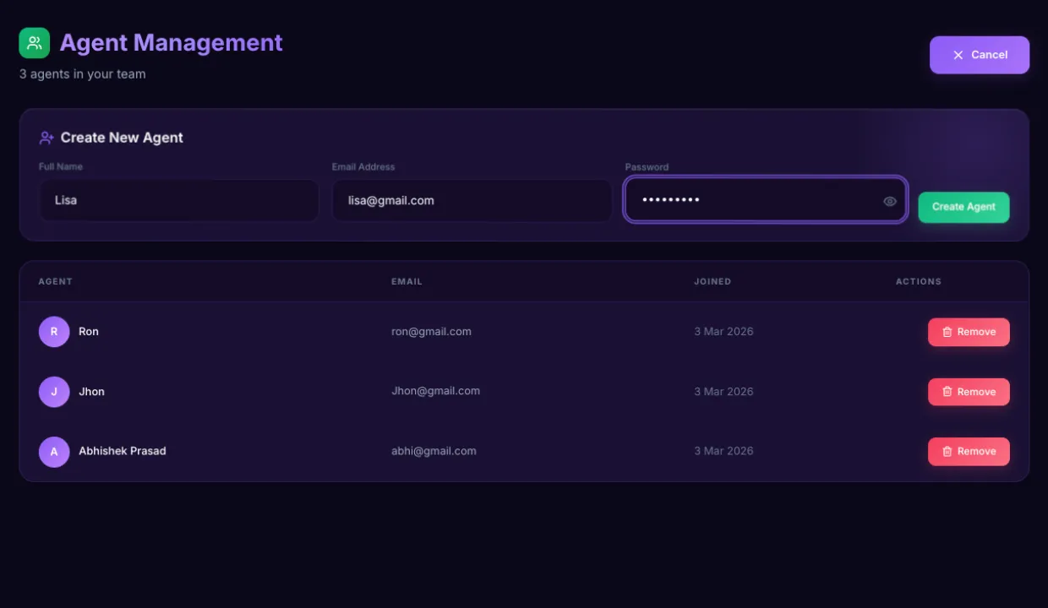Click the trash icon in Ron's row
This screenshot has width=1048, height=608.
pos(947,332)
